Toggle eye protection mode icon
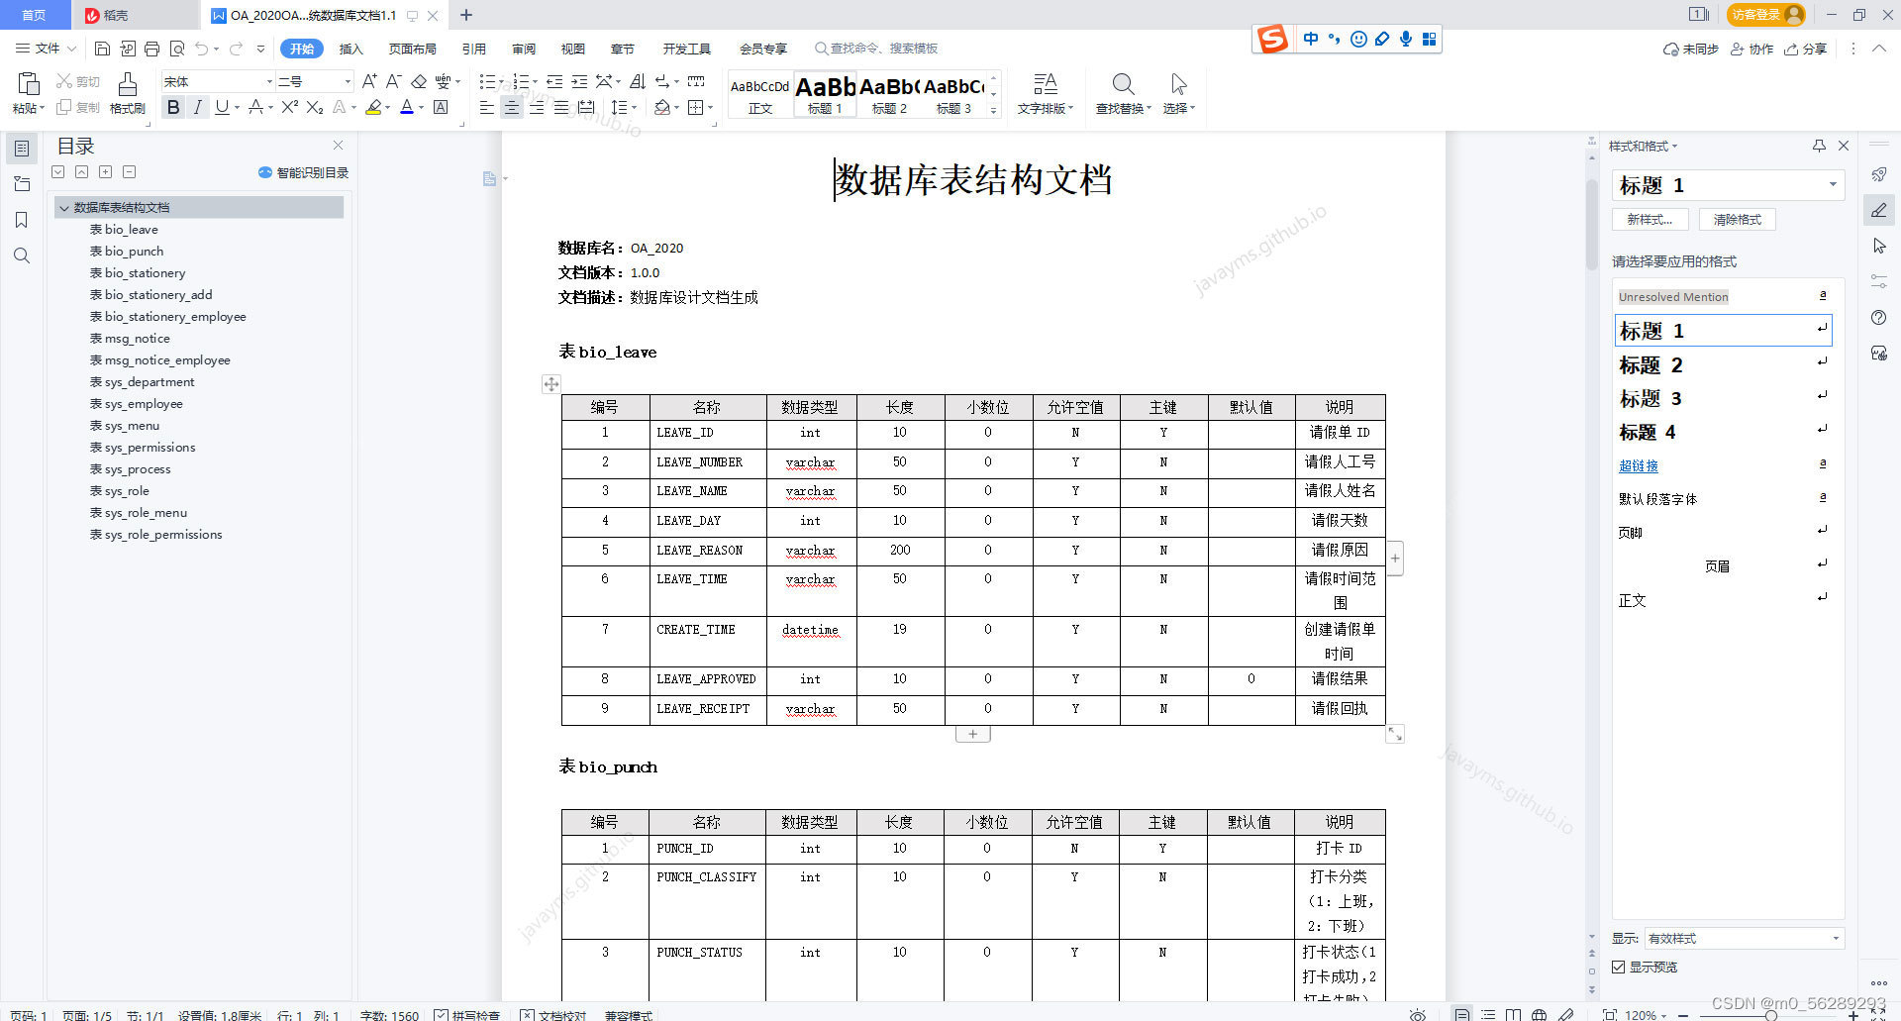The height and width of the screenshot is (1021, 1901). tap(1418, 1015)
